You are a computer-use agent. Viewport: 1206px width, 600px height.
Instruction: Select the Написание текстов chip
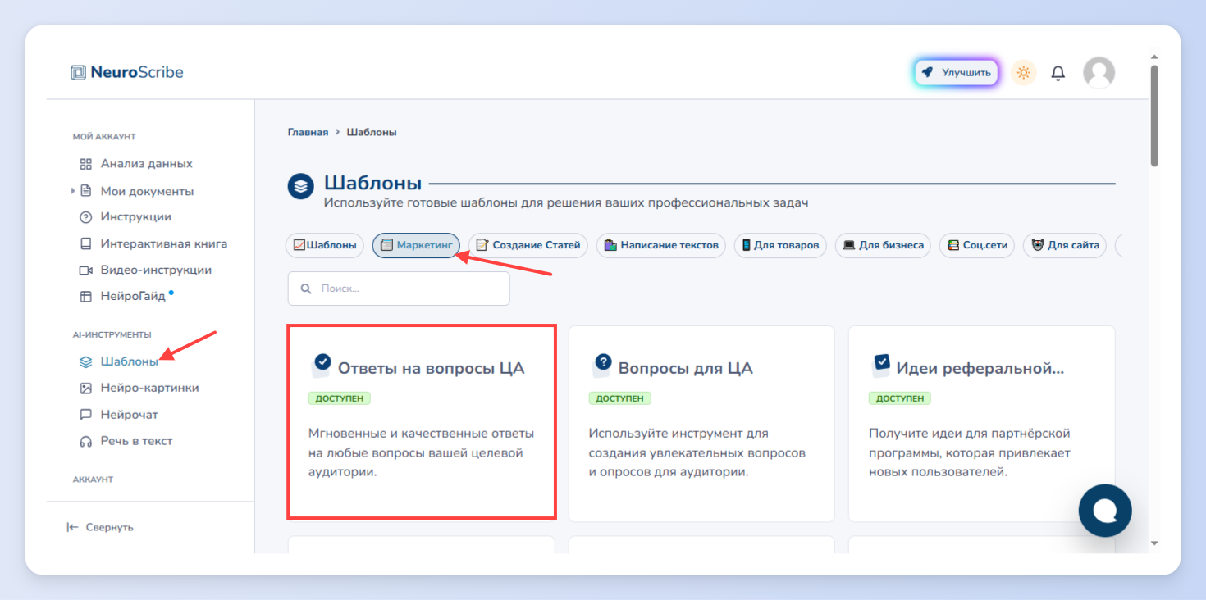click(661, 245)
